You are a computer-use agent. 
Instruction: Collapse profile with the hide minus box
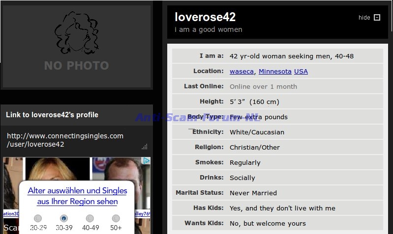377,18
